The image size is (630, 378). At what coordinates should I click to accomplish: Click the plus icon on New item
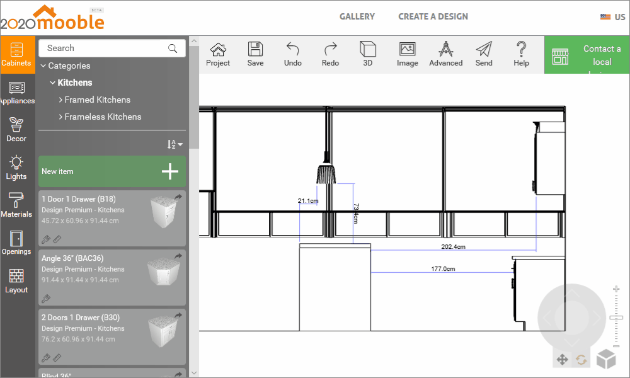coord(170,171)
